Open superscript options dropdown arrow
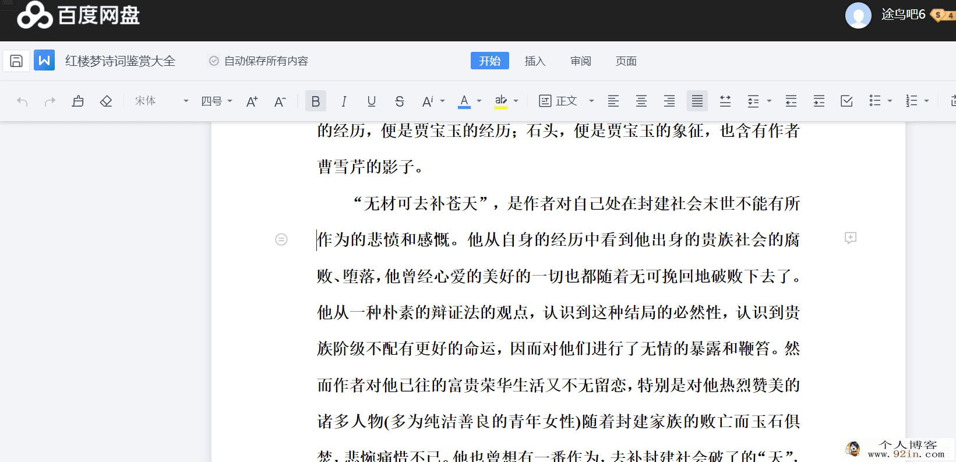 (x=443, y=101)
